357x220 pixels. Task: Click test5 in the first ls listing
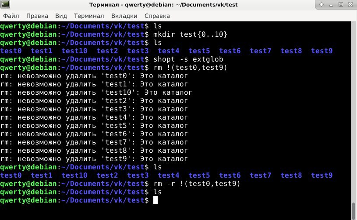pos(199,51)
